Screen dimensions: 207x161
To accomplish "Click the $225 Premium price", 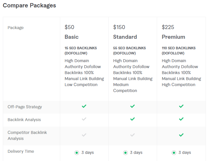I will (167, 27).
